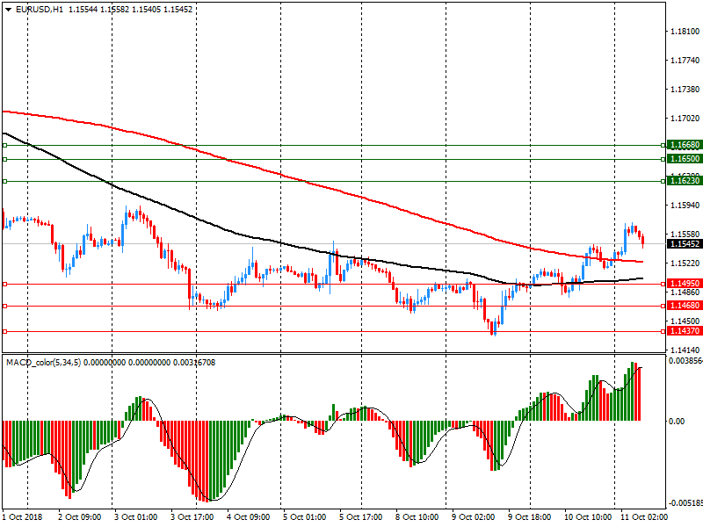Screen dimensions: 703x527
Task: Click the 1.15940 price scale label
Action: [684, 206]
